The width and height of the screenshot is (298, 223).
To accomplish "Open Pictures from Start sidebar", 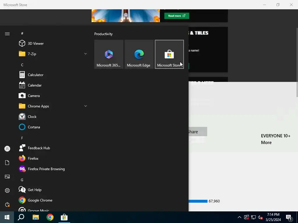I will (7, 177).
